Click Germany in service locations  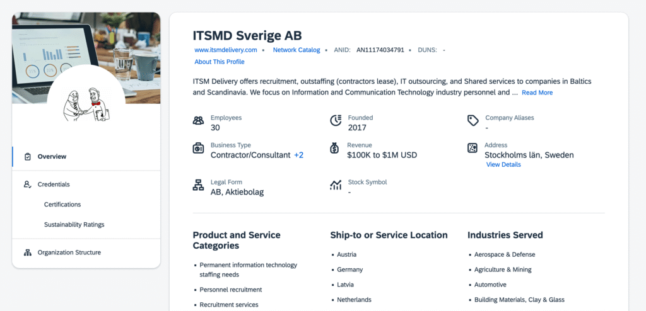pos(349,270)
